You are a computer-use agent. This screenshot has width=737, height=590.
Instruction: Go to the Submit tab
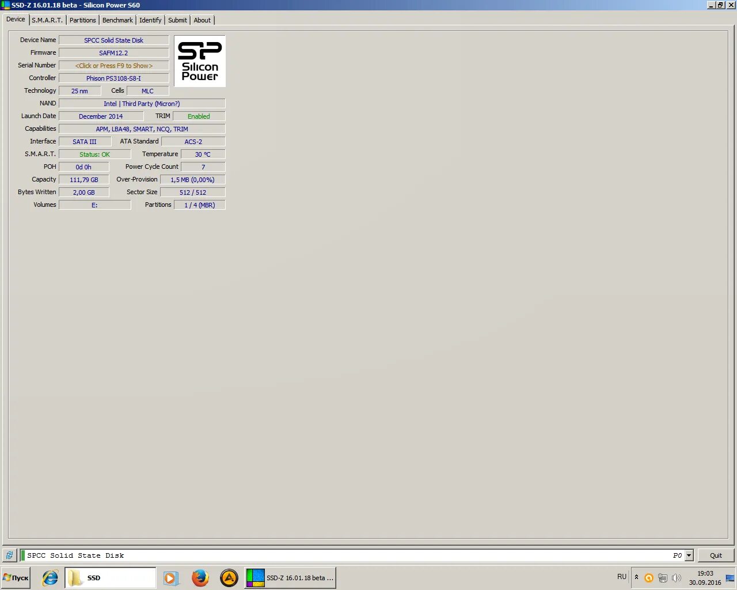tap(177, 20)
